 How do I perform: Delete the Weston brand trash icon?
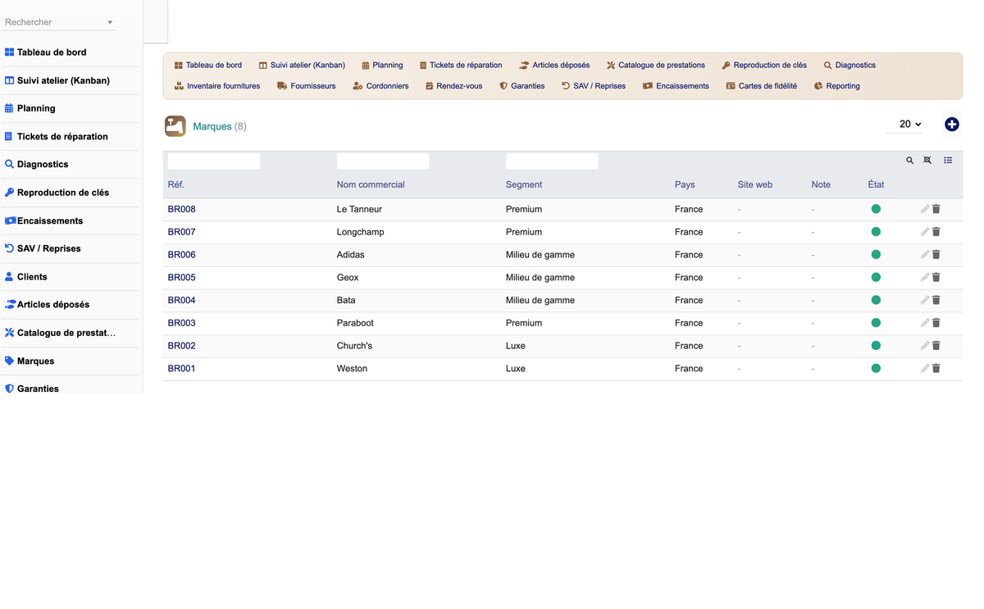(936, 369)
